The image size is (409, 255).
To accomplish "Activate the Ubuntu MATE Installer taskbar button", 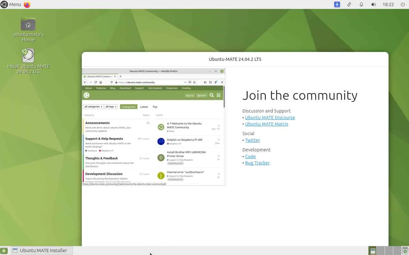I will pos(42,251).
